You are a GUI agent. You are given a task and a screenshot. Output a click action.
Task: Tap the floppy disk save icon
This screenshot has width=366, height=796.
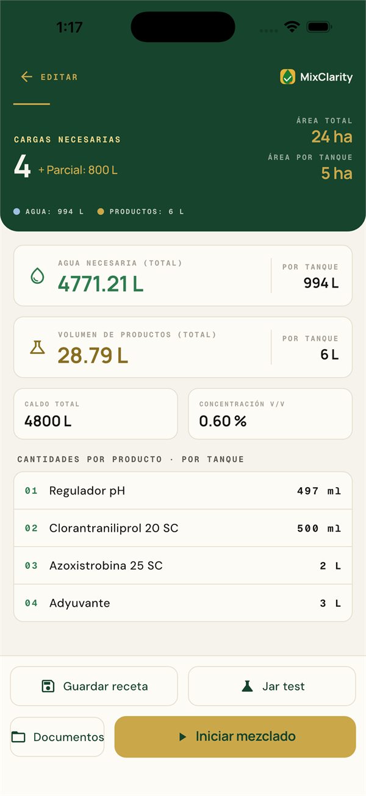tap(48, 686)
